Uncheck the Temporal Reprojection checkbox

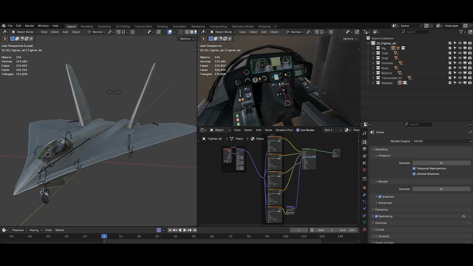[414, 169]
